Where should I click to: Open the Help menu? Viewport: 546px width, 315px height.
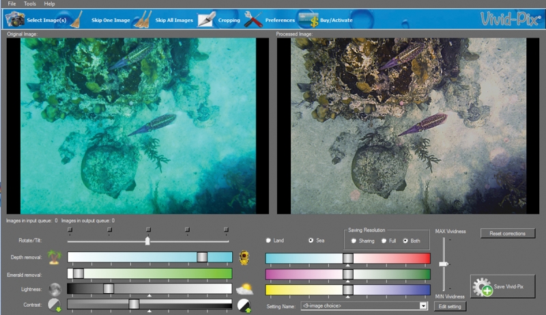point(49,4)
